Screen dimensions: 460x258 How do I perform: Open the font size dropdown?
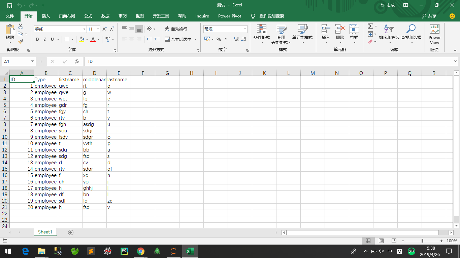point(98,29)
